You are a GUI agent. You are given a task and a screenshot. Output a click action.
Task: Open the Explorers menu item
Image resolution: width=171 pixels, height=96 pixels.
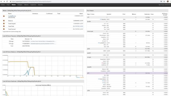(x=33, y=5)
